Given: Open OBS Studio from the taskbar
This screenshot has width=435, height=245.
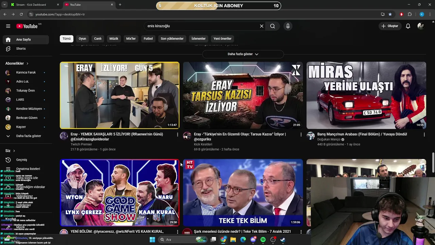Looking at the screenshot, I should click(273, 240).
